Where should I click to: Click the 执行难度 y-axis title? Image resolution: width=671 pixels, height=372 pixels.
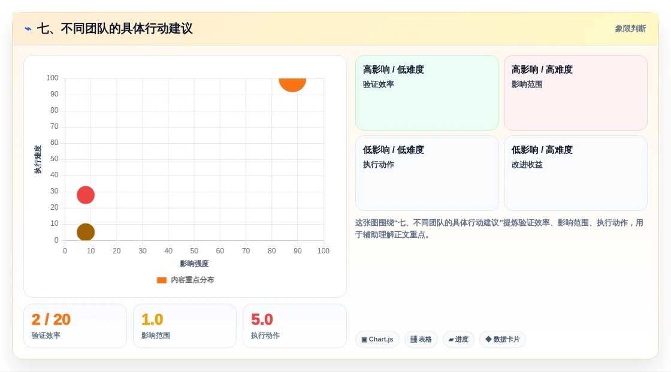38,159
